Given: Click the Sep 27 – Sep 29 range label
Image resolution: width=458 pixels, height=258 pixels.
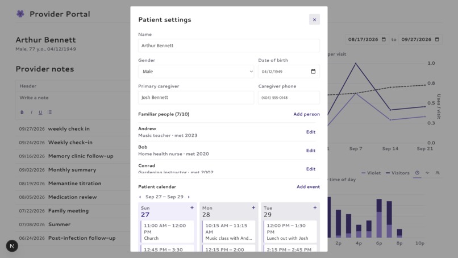Looking at the screenshot, I should (164, 197).
